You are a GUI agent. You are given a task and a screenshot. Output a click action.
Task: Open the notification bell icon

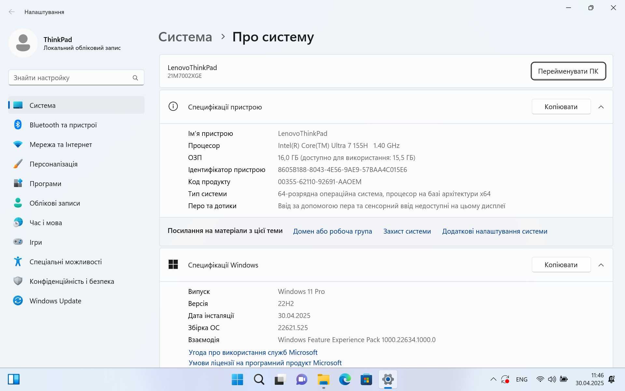click(x=612, y=379)
